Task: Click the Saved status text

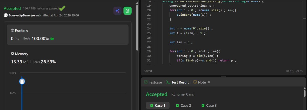Action: (148, 71)
